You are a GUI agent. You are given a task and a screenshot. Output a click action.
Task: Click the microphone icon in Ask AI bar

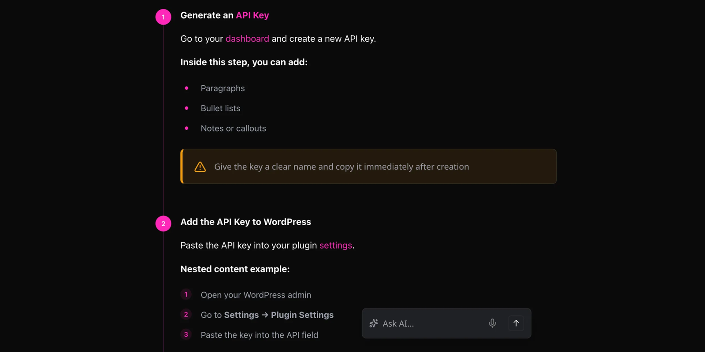(492, 323)
